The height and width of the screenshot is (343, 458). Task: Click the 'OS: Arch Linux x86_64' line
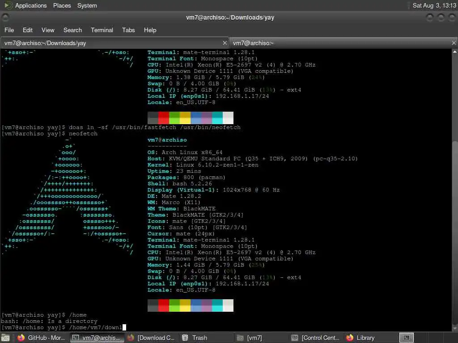pos(185,152)
